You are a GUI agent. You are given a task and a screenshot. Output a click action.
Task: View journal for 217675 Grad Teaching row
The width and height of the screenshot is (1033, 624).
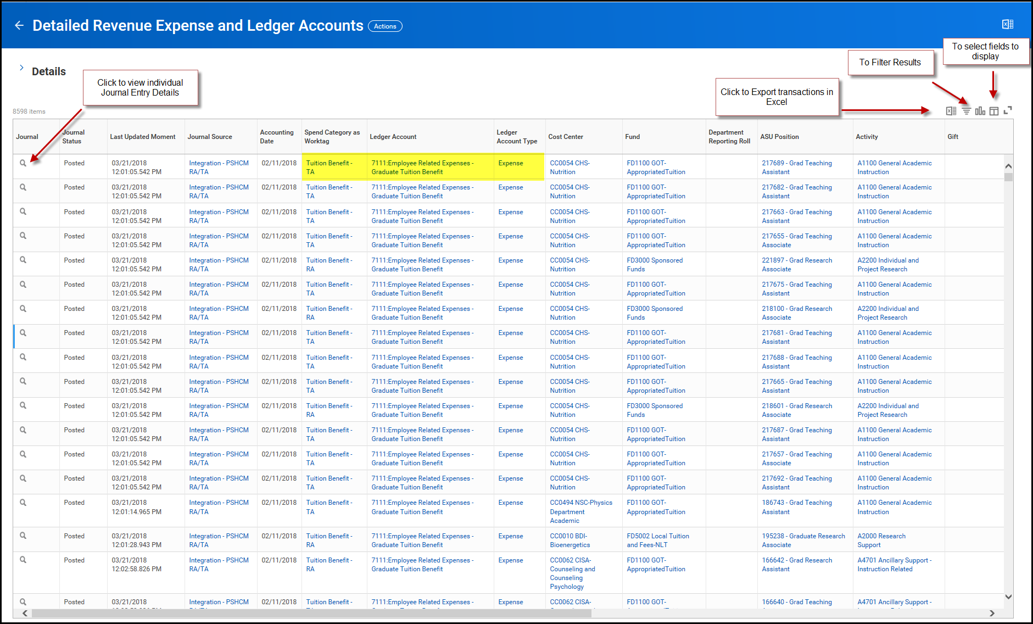point(23,285)
